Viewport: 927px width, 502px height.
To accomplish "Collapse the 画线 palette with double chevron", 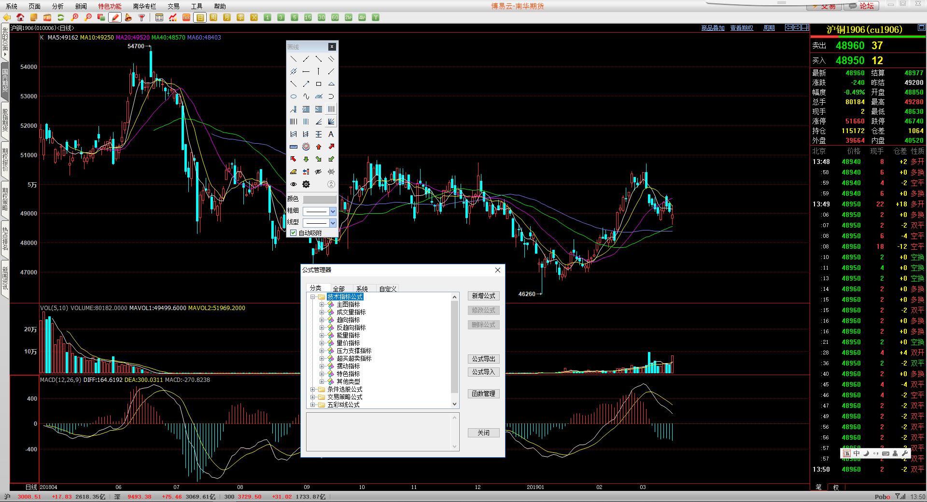I will point(331,184).
